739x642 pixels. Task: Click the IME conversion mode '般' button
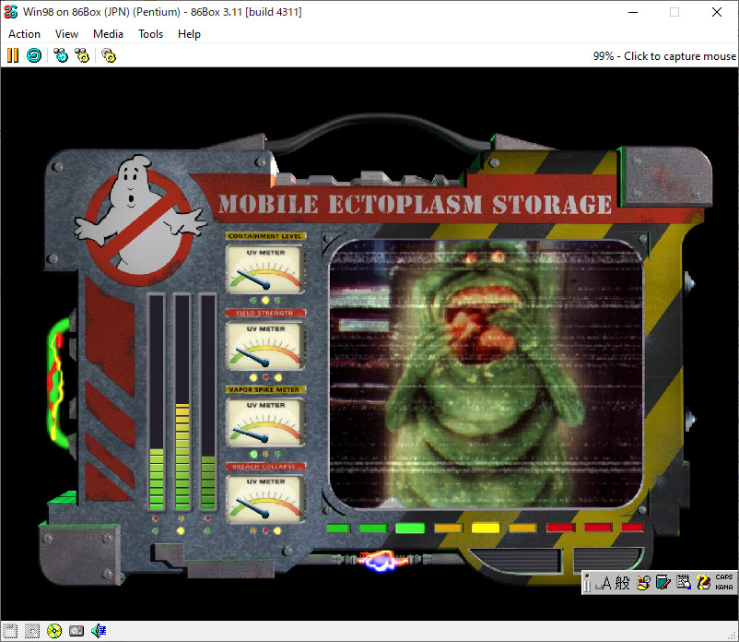[622, 583]
